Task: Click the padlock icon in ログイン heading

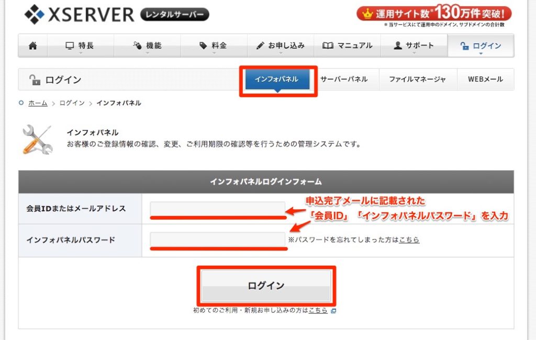Action: click(35, 80)
